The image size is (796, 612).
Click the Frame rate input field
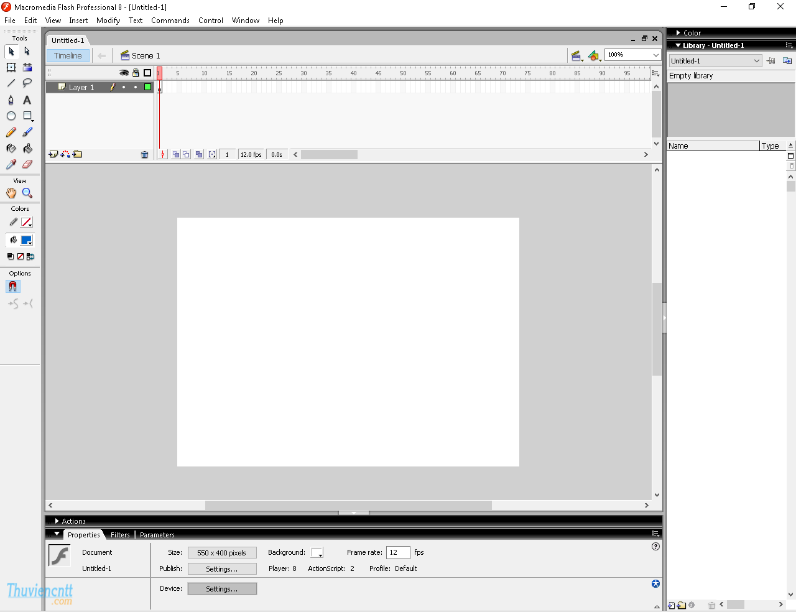coord(398,552)
